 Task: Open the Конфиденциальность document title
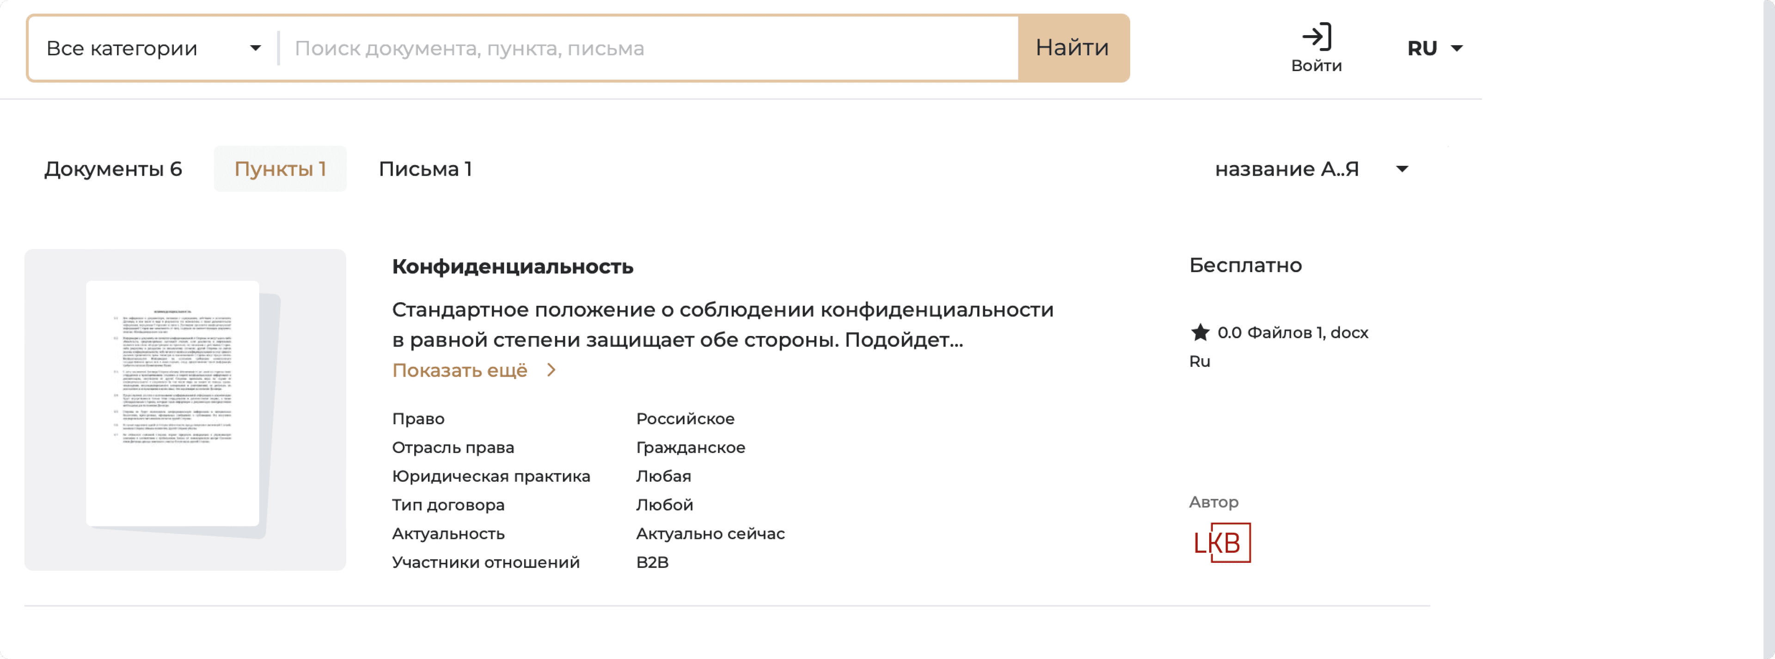pyautogui.click(x=512, y=267)
